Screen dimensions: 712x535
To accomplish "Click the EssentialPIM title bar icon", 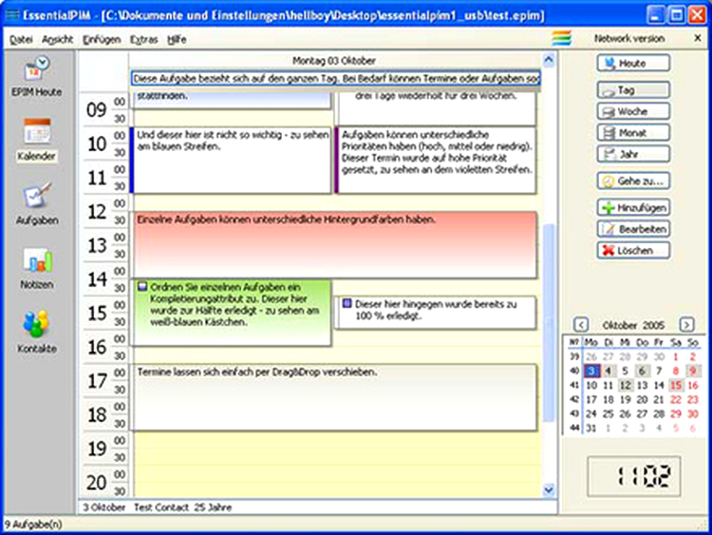I will point(12,14).
